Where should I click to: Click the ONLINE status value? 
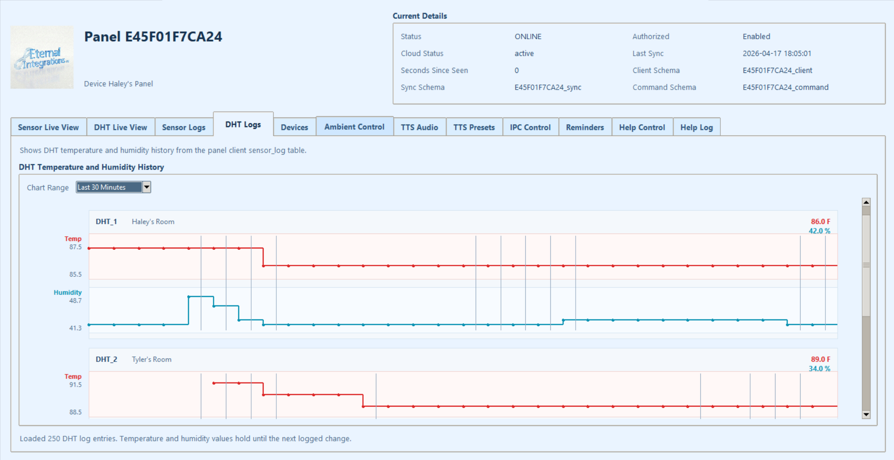pos(528,36)
